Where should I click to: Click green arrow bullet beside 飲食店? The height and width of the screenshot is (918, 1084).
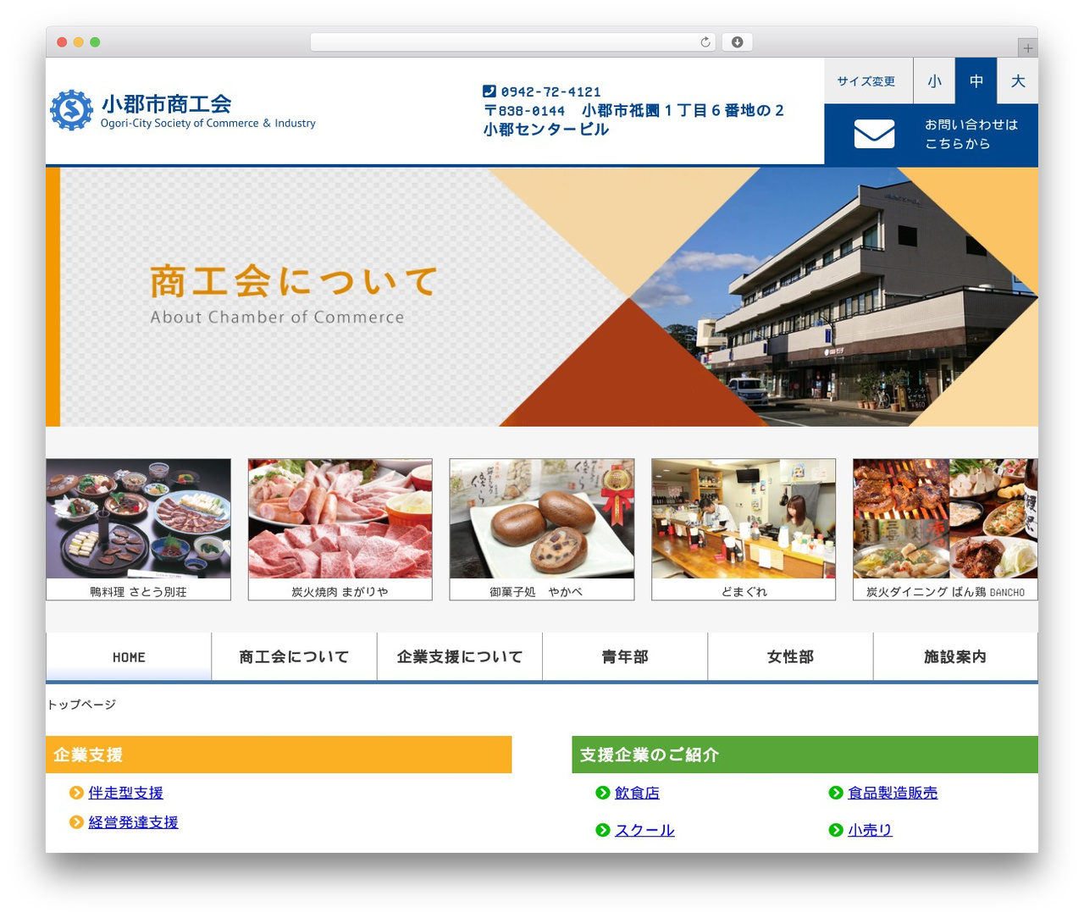[x=603, y=793]
